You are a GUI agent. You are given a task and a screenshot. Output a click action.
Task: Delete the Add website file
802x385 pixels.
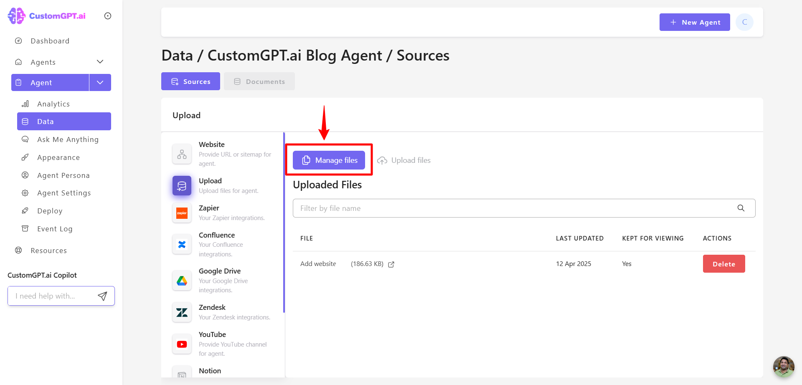(x=724, y=264)
